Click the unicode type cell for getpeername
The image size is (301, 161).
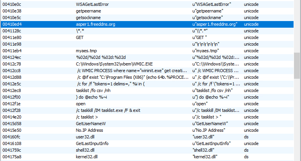[x=251, y=11]
